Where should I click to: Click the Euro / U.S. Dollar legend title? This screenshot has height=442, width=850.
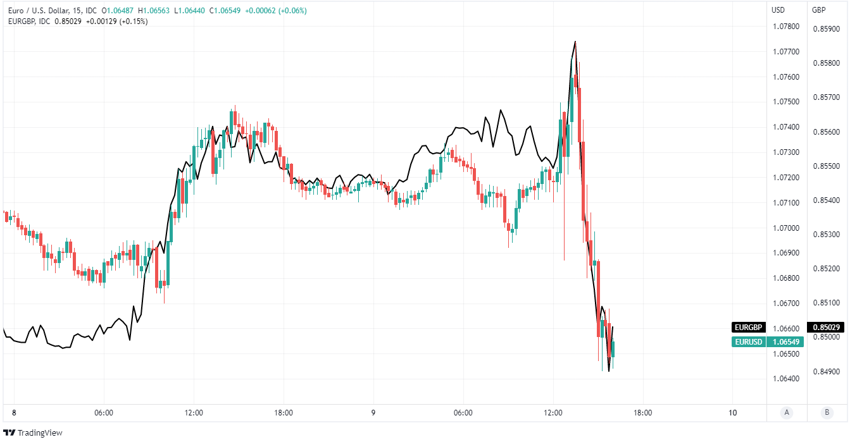(x=51, y=10)
